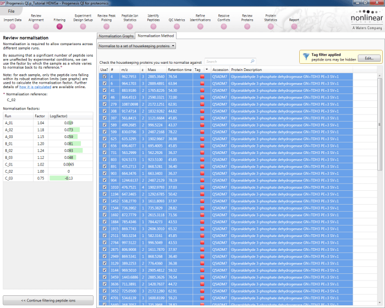
Task: Click the red tag of peptide ion 2511
Action: coord(202,235)
